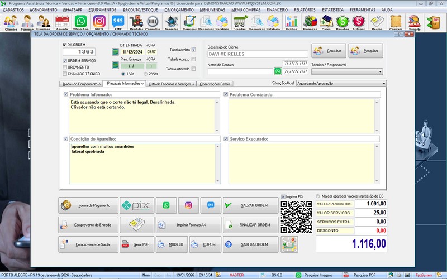This screenshot has height=279, width=447.
Task: Open the Funcionários toolbar icon
Action: 44,22
